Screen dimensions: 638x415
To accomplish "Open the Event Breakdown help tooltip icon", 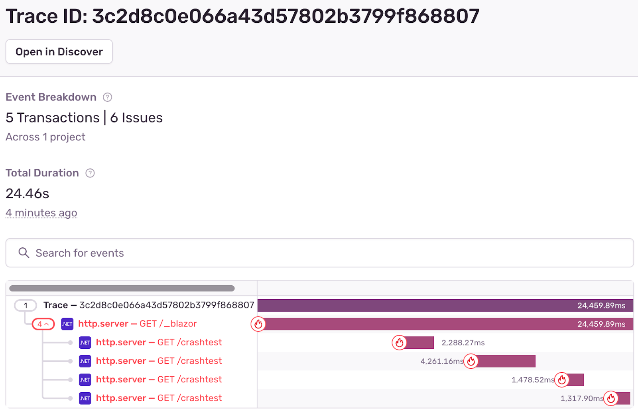I will click(108, 97).
